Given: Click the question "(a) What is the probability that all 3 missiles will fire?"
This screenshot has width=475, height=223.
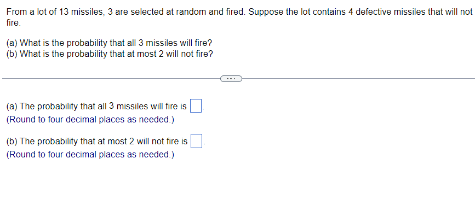Looking at the screenshot, I should [x=110, y=43].
